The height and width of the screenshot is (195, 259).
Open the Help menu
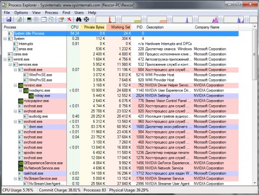coord(92,13)
